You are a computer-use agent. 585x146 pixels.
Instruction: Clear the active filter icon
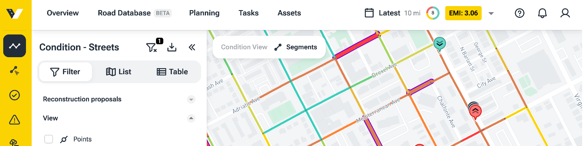(151, 47)
